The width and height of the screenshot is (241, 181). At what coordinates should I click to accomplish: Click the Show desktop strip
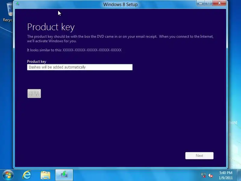239,175
